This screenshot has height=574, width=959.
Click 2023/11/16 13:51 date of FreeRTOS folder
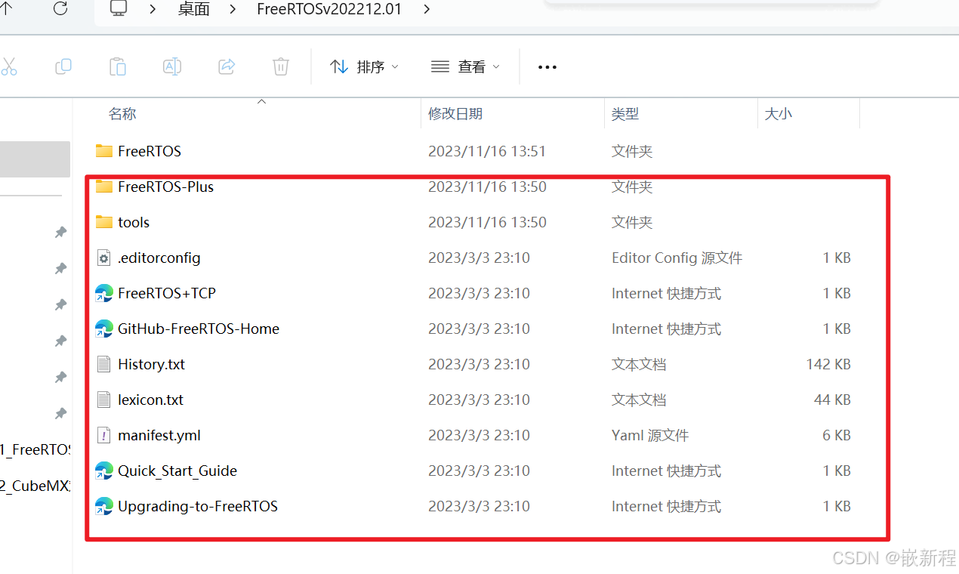coord(487,151)
